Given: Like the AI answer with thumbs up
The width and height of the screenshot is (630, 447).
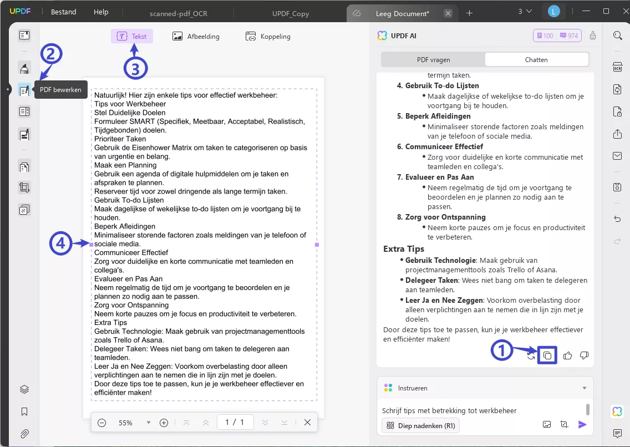Looking at the screenshot, I should pos(568,355).
